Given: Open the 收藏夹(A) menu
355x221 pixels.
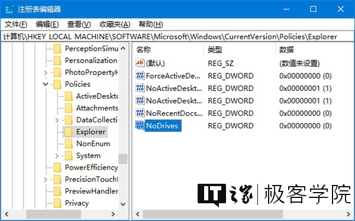Looking at the screenshot, I should (x=115, y=24).
